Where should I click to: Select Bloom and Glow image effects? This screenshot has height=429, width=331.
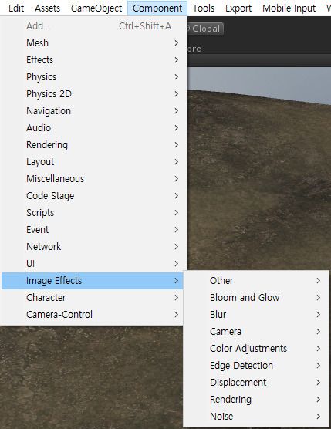tap(256, 297)
